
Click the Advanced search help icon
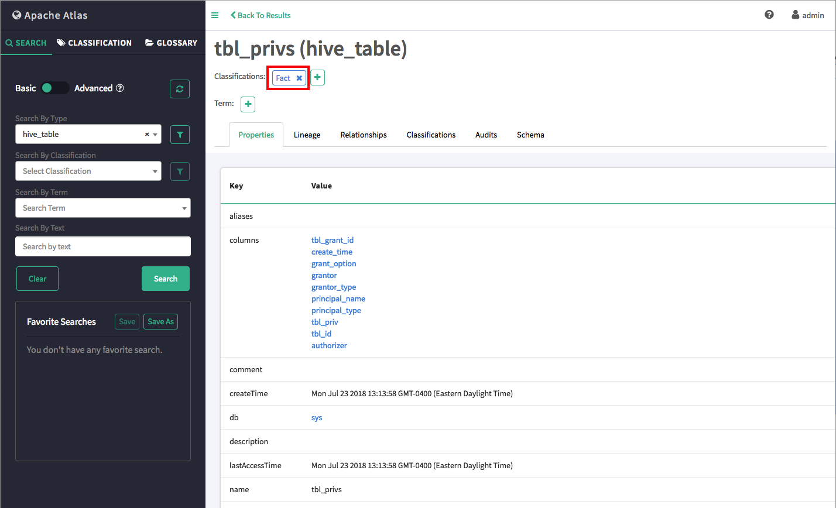pos(120,88)
